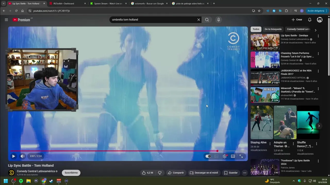Open the notifications bell
Image resolution: width=330 pixels, height=185 pixels.
[x=310, y=20]
